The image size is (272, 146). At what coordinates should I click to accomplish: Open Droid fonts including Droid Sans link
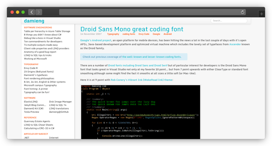tap(138, 65)
